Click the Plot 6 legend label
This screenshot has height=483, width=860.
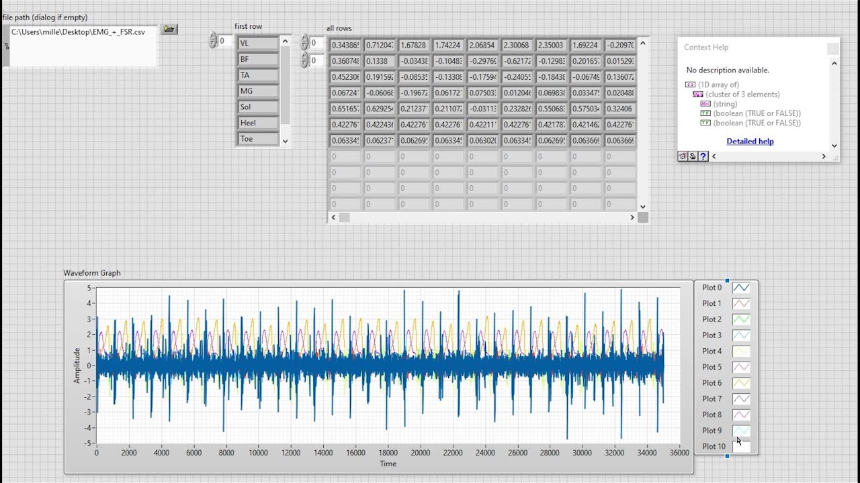(712, 383)
